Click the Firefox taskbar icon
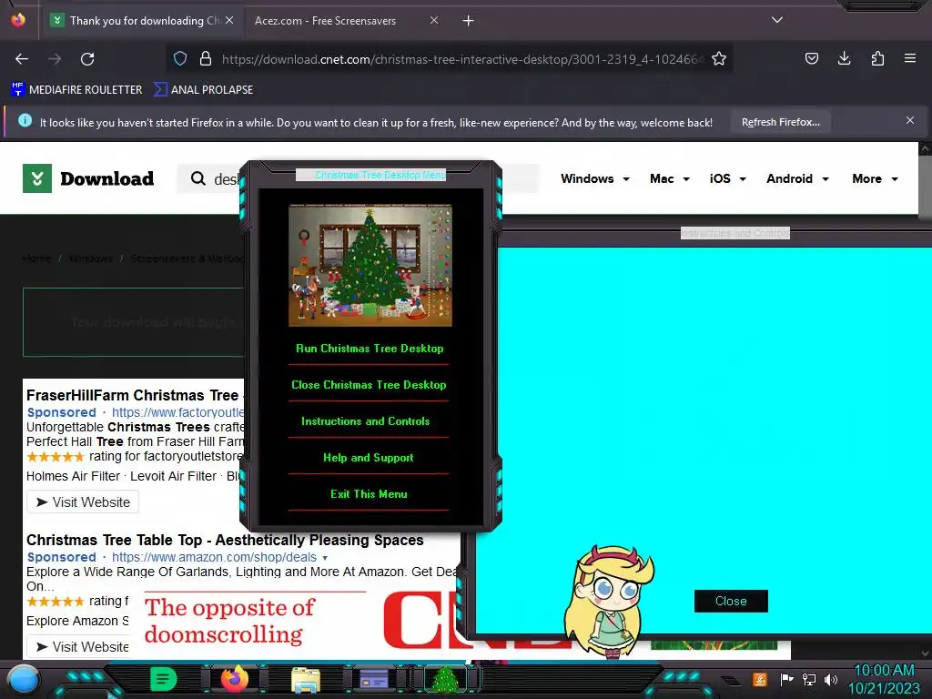Screen dimensions: 932x699 tap(234, 679)
